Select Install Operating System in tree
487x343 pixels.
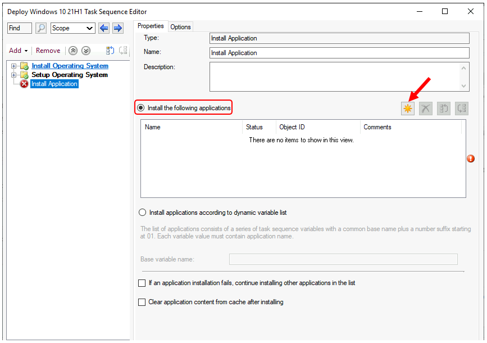(x=70, y=66)
